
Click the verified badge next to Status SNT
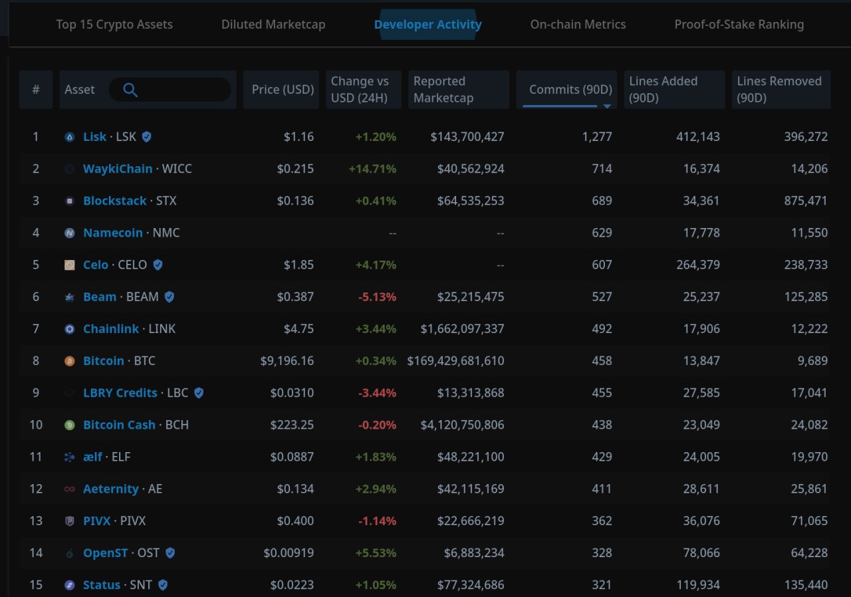(162, 585)
